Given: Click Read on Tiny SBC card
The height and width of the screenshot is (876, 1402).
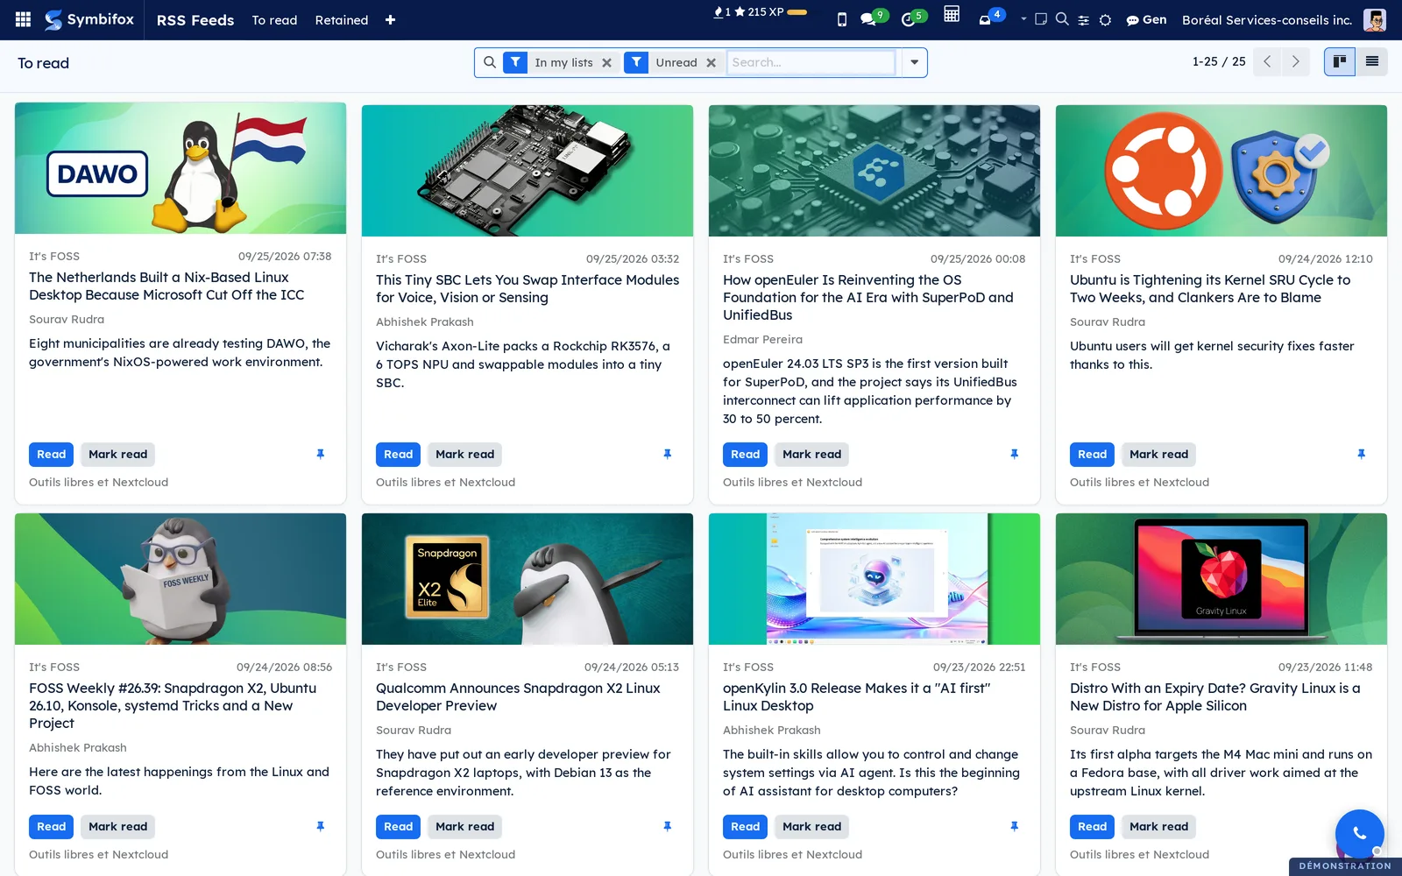Looking at the screenshot, I should [398, 454].
